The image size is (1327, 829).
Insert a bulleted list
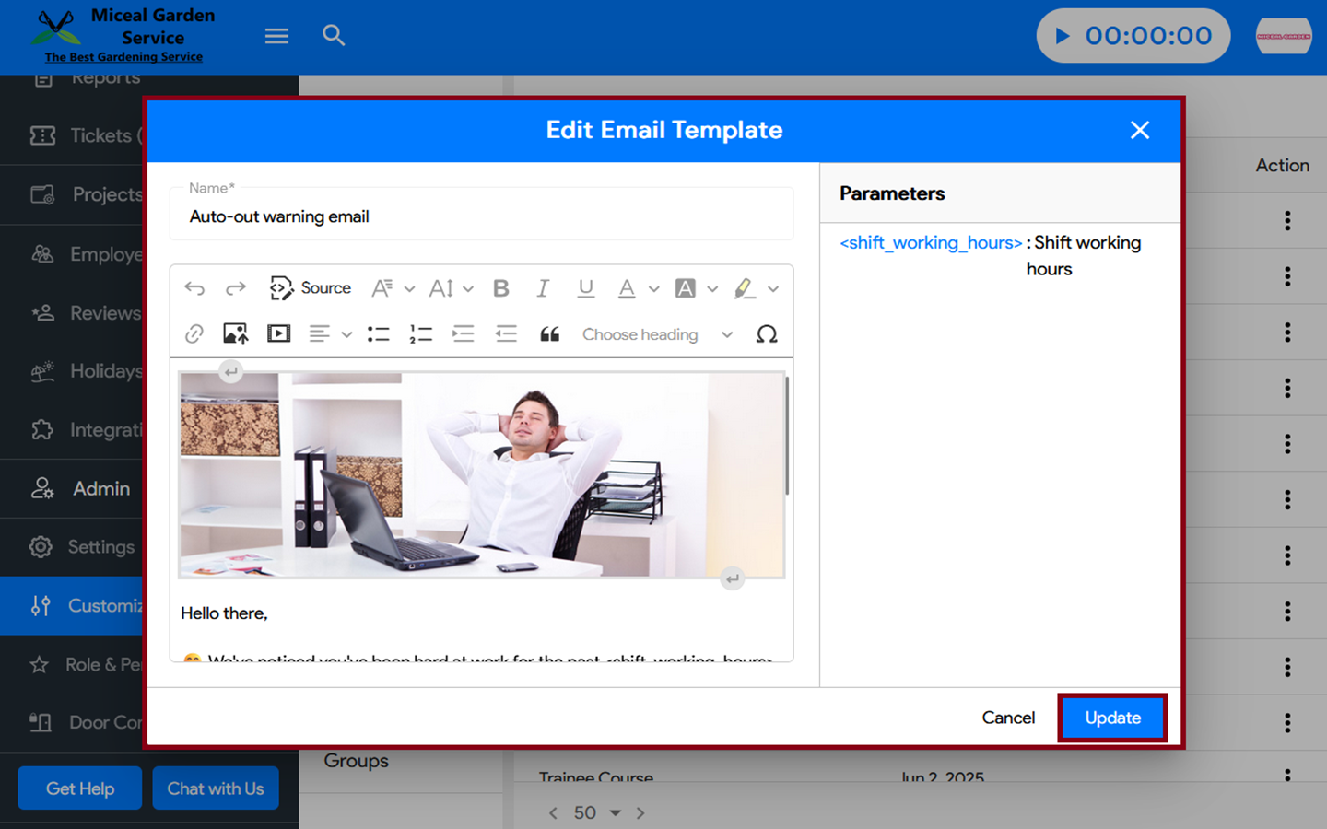point(378,334)
